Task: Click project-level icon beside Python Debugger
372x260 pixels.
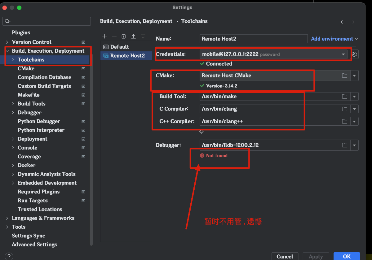Action: [x=83, y=122]
